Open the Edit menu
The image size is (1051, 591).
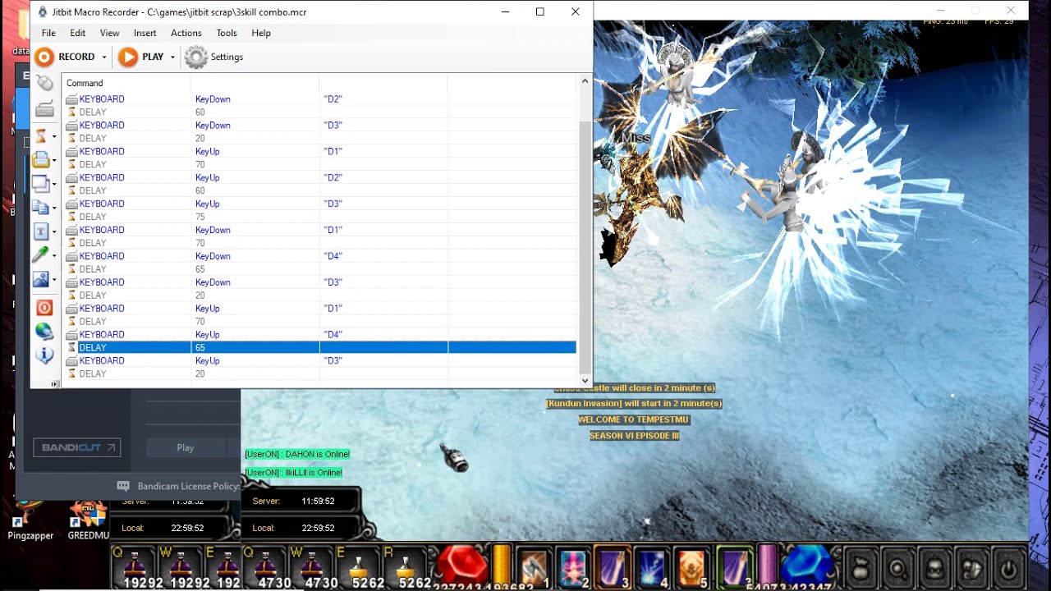[78, 33]
